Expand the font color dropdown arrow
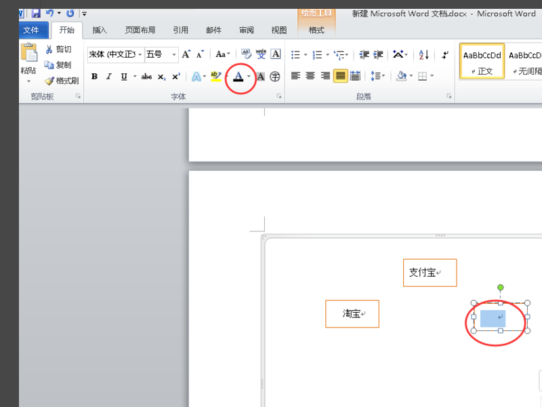Viewport: 542px width, 407px height. click(x=249, y=77)
